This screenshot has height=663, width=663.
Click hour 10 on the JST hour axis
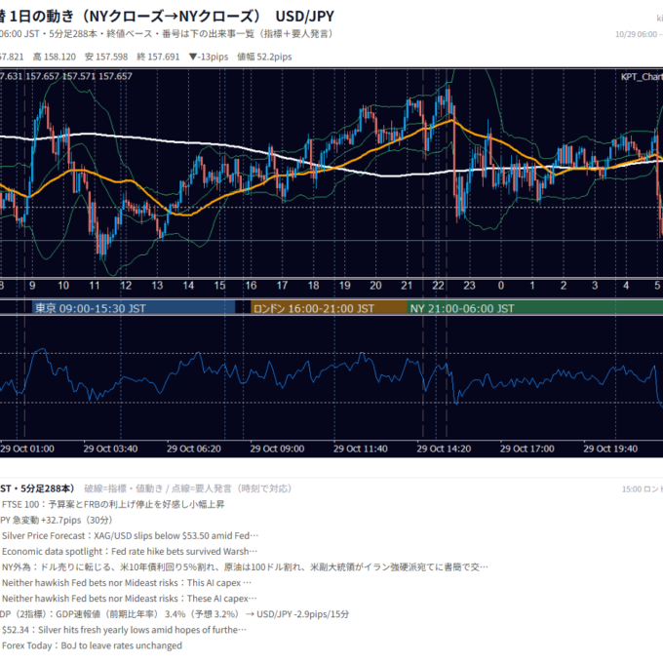63,286
